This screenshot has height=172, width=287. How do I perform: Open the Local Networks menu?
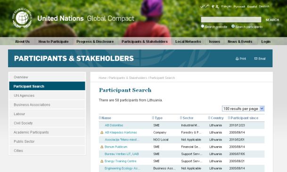pos(188,41)
